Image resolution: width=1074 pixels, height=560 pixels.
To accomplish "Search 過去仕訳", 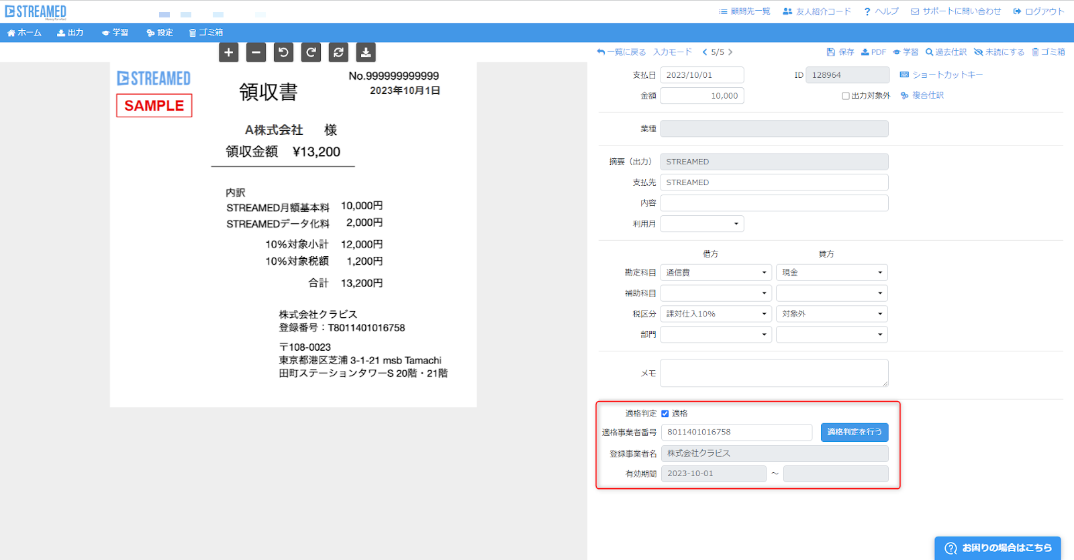I will click(946, 52).
